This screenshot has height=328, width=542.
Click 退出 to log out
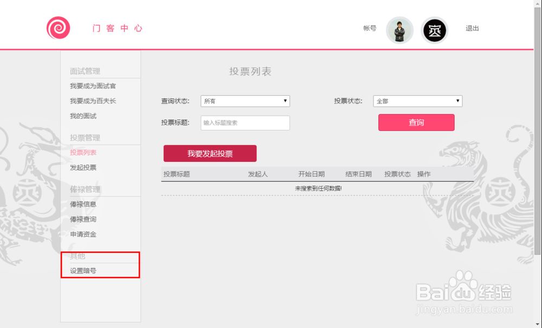point(472,29)
